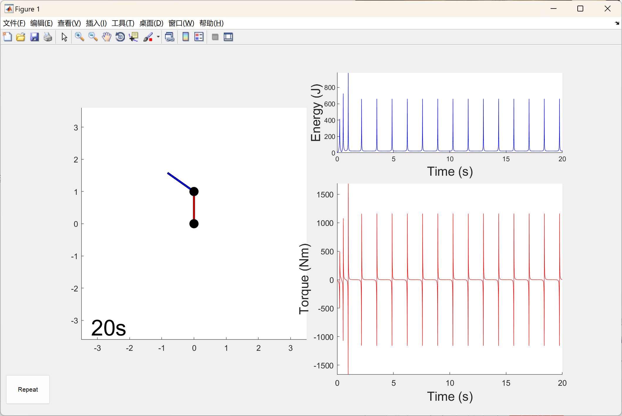Image resolution: width=622 pixels, height=416 pixels.
Task: Select the Zoom Out magnifier tool
Action: [x=93, y=37]
